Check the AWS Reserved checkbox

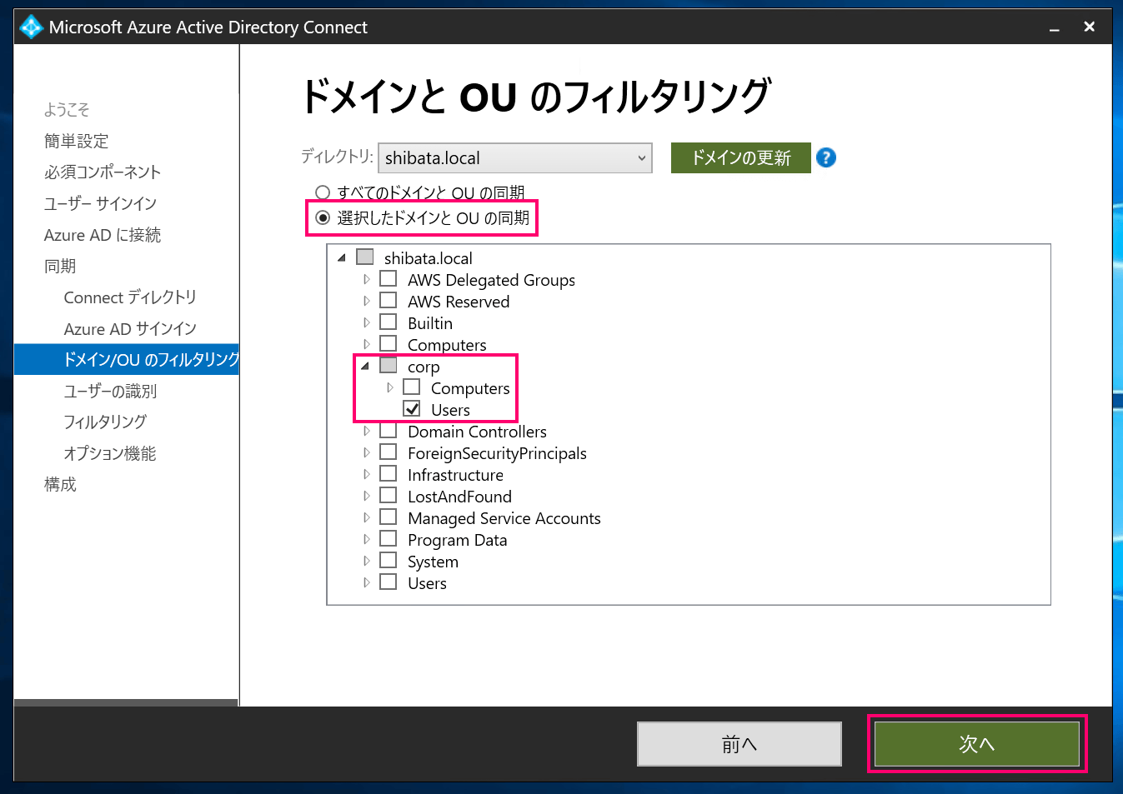[x=388, y=300]
